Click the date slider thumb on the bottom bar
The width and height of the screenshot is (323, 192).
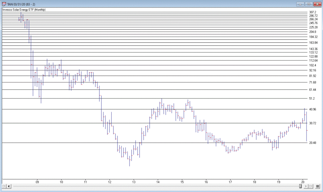click(301, 186)
